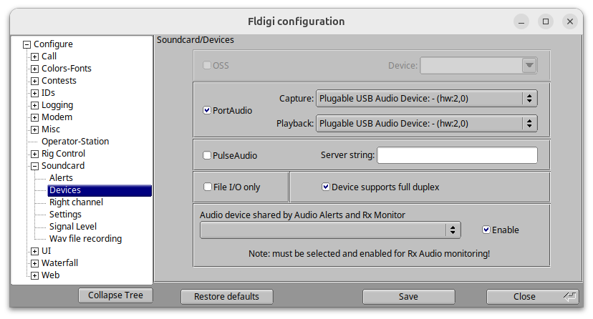
Task: Select Right channel in the tree
Action: coord(76,202)
